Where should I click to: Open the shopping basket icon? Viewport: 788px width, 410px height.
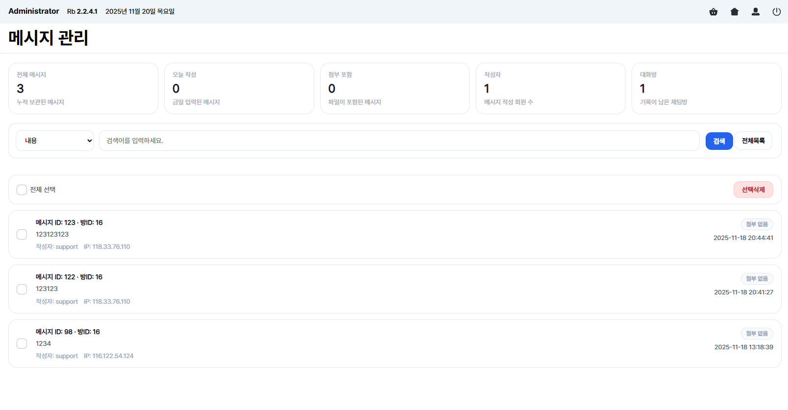point(713,12)
